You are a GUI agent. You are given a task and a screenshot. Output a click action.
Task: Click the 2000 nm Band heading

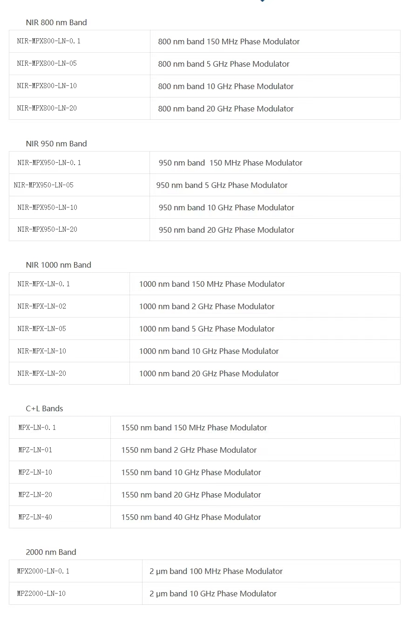(x=51, y=552)
